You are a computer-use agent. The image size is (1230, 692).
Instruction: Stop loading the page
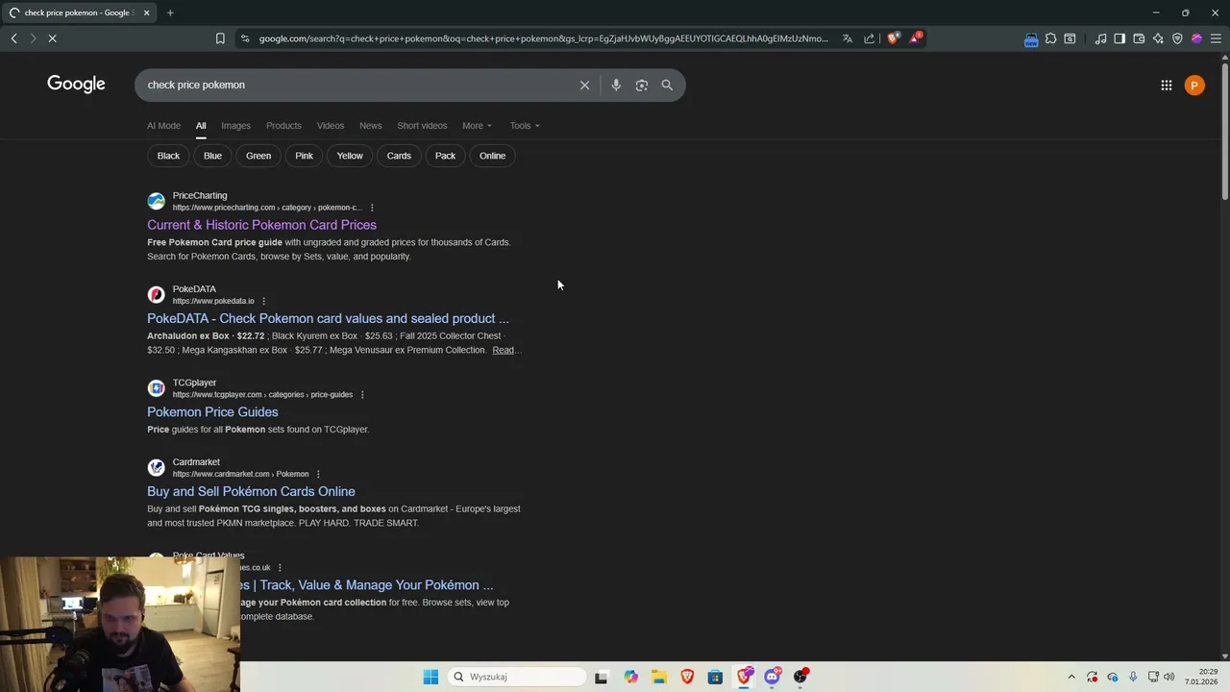[52, 38]
